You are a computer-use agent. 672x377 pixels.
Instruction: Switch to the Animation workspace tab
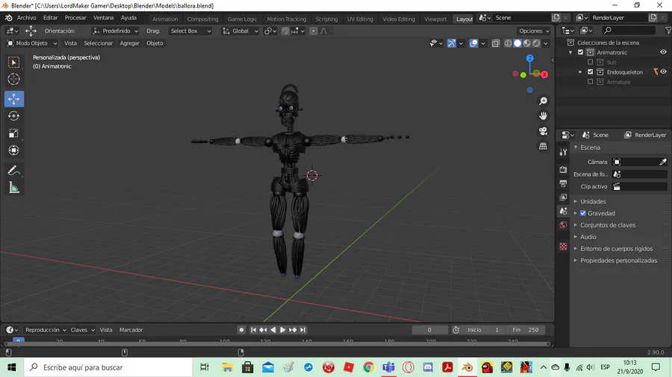click(x=165, y=19)
